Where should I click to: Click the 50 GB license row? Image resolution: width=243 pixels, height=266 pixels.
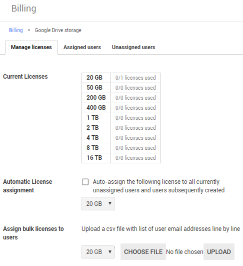coord(121,88)
